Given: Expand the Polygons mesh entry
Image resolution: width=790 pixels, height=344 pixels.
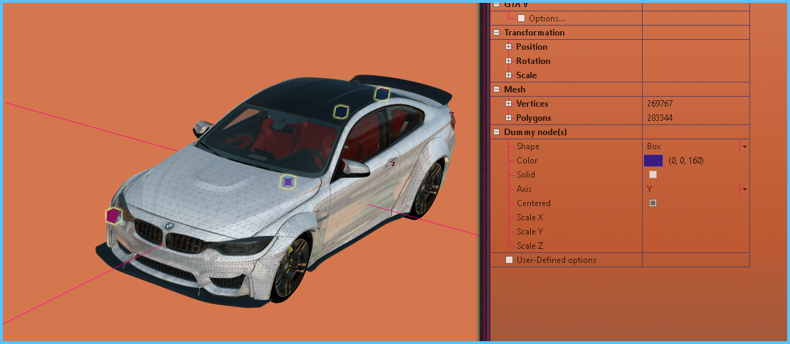Looking at the screenshot, I should point(508,118).
